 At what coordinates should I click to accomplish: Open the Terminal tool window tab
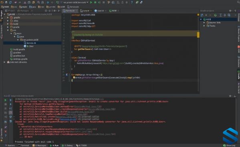click(24, 145)
